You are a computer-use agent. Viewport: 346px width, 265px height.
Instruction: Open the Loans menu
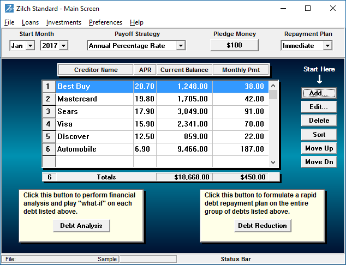(x=30, y=22)
